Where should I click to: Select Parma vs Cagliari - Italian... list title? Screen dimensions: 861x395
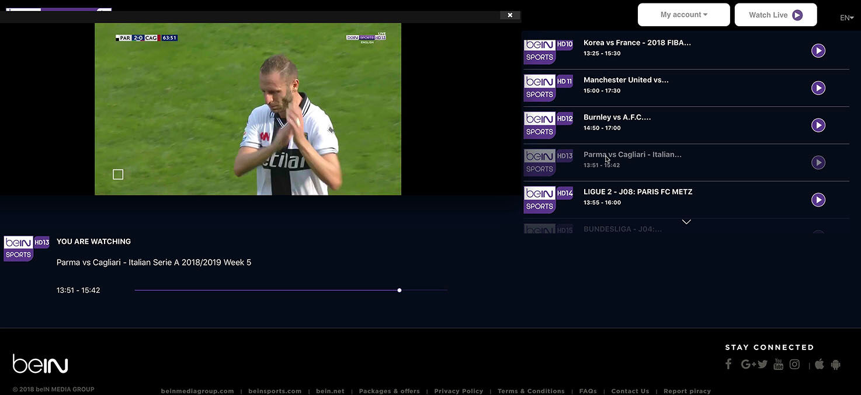click(x=633, y=155)
